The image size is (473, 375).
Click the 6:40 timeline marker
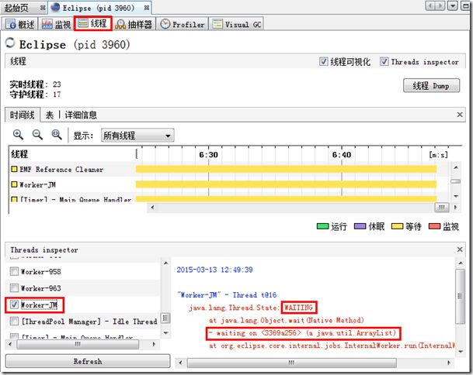(x=342, y=155)
